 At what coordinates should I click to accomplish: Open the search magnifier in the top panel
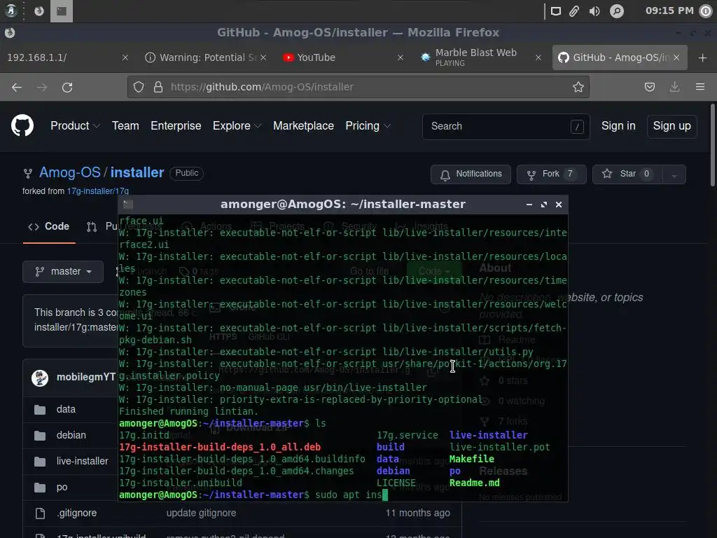tap(617, 11)
